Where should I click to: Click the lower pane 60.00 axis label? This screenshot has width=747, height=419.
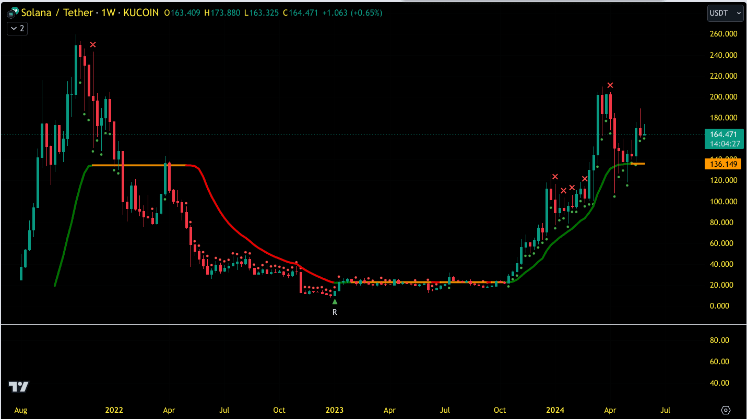(719, 362)
